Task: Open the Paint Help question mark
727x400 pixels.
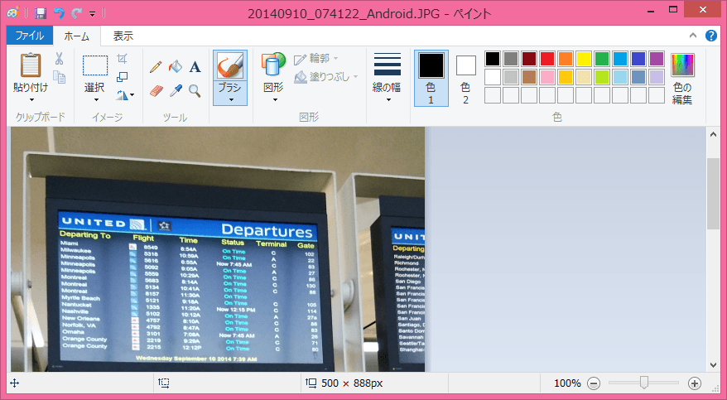Action: click(711, 36)
